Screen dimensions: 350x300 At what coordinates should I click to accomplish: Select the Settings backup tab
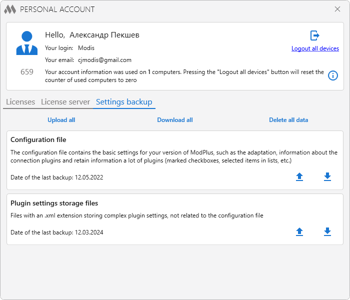coord(124,102)
